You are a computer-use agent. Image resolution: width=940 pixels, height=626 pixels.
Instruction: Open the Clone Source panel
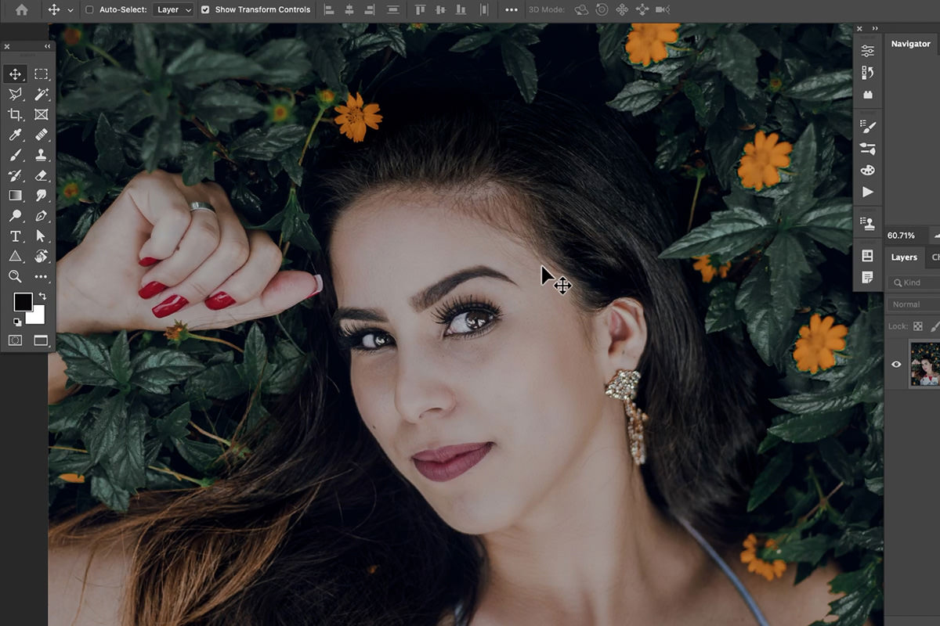coord(868,221)
